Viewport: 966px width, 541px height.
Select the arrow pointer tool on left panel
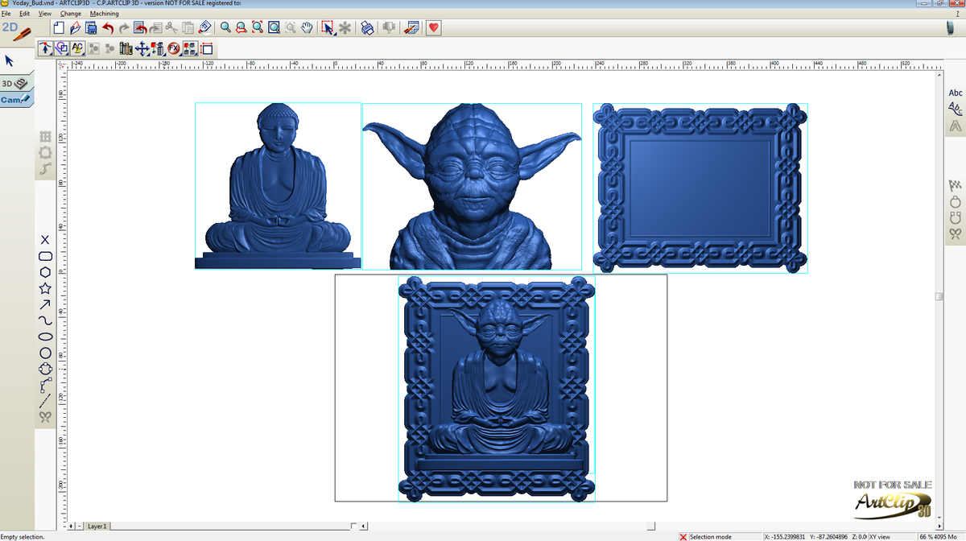click(10, 60)
